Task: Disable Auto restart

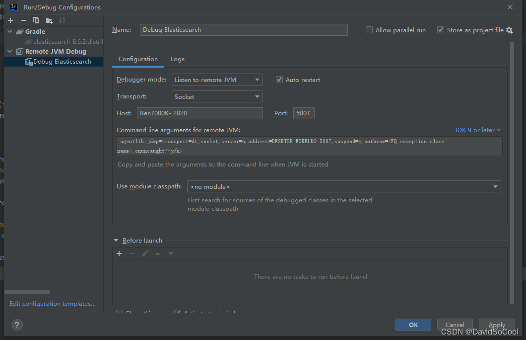Action: tap(279, 80)
